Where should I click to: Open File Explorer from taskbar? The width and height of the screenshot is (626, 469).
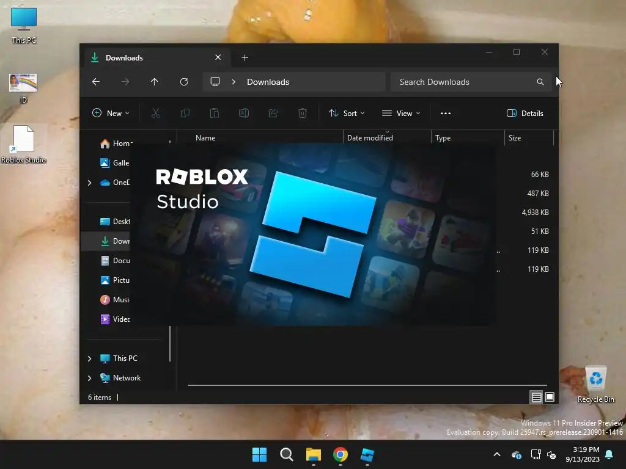(x=314, y=454)
